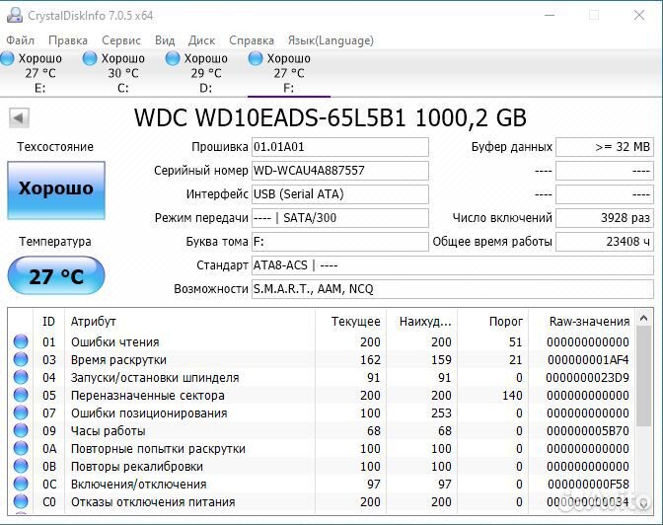Click the status orb for attribute C0
The image size is (663, 525).
pos(21,501)
